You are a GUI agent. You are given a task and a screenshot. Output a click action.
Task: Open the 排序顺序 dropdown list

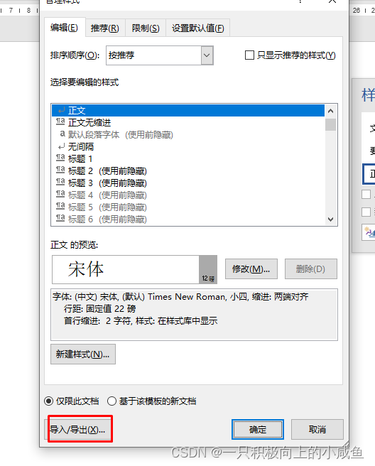click(207, 55)
